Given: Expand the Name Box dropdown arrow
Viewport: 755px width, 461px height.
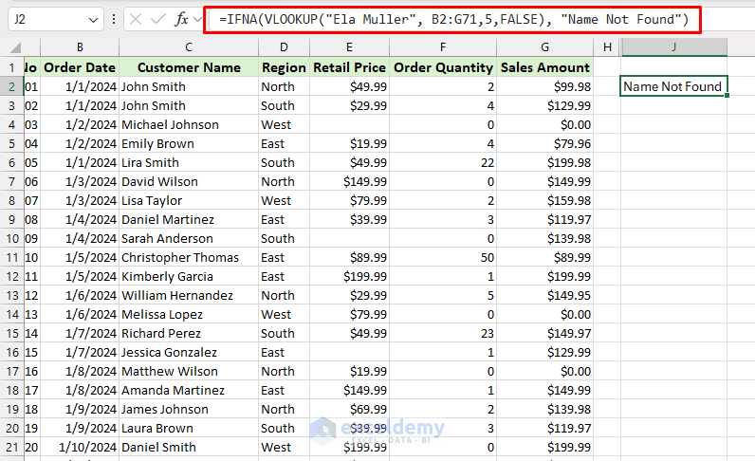Looking at the screenshot, I should [x=93, y=19].
